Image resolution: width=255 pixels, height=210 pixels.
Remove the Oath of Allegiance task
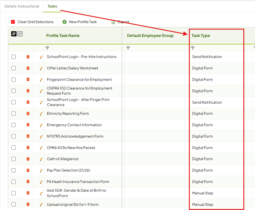(28, 159)
